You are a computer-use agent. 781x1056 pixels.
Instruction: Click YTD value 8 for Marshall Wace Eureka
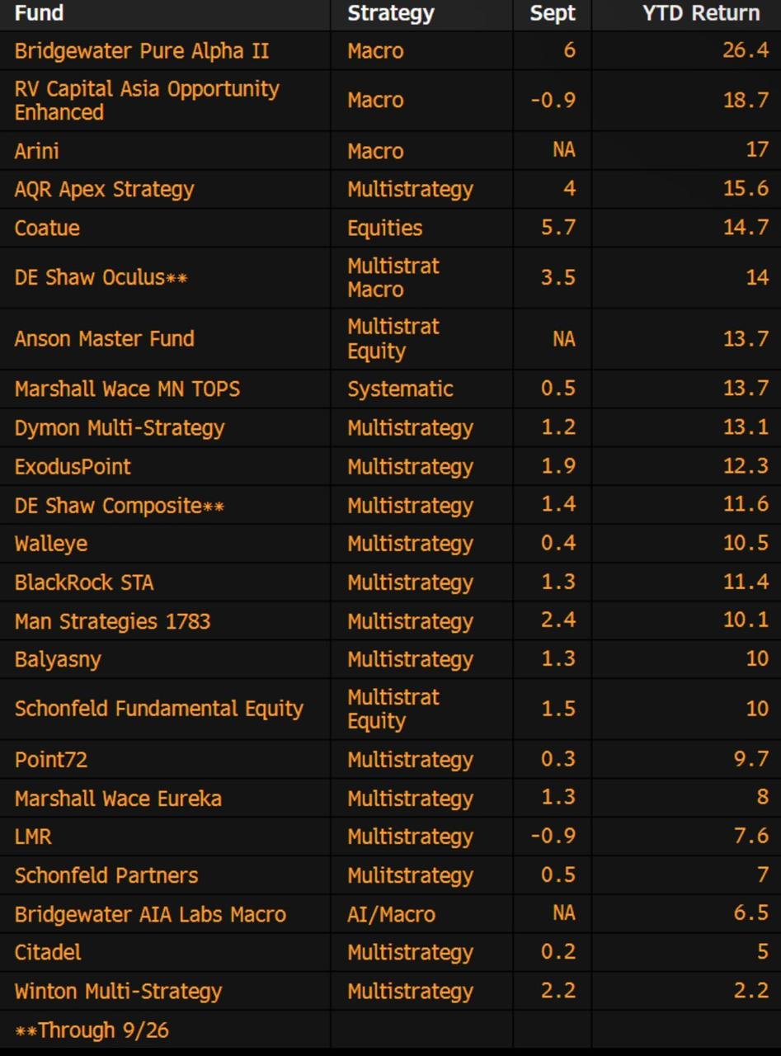762,798
